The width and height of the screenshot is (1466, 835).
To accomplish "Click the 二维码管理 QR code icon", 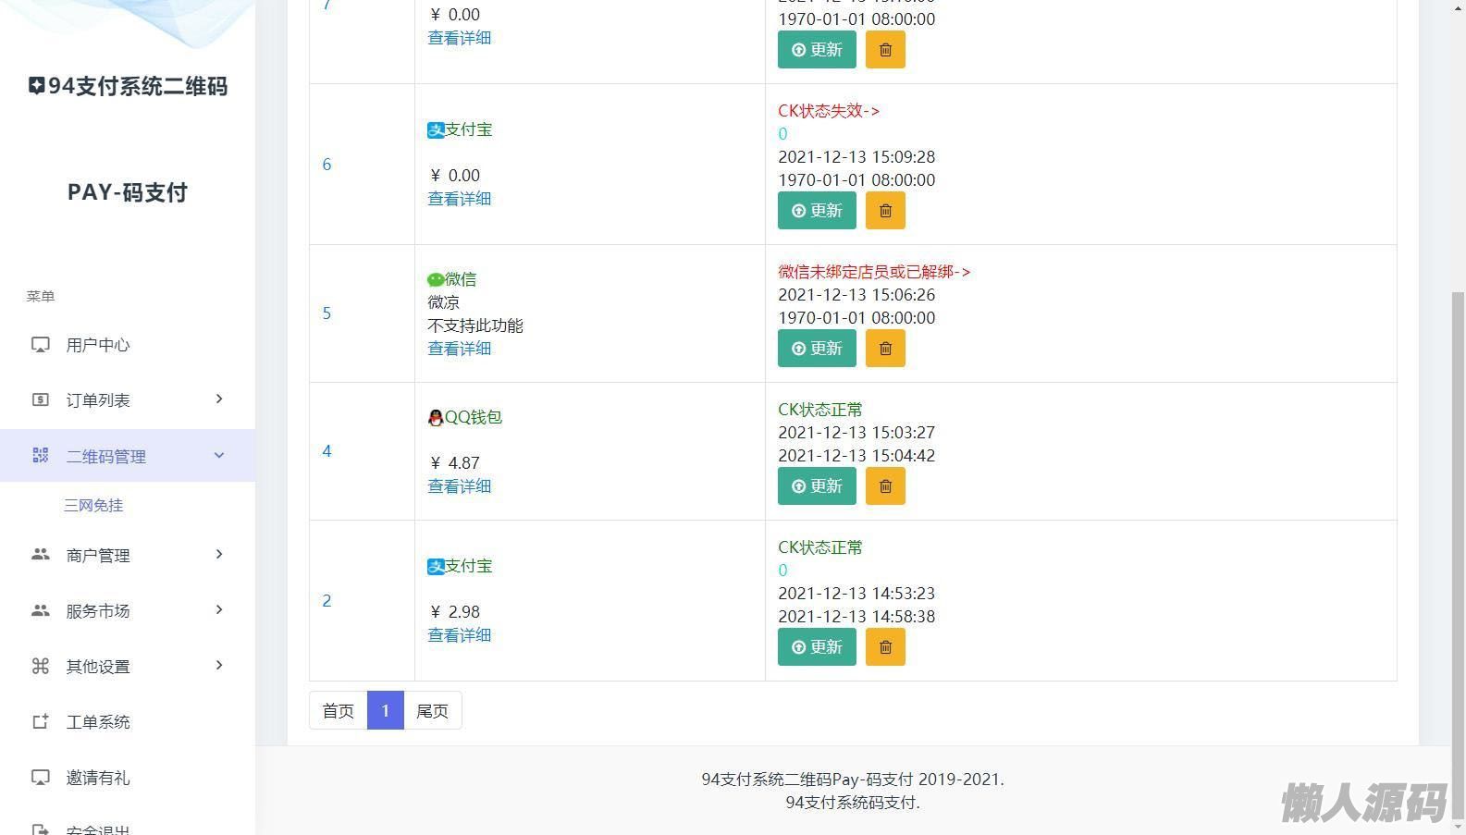I will coord(41,455).
